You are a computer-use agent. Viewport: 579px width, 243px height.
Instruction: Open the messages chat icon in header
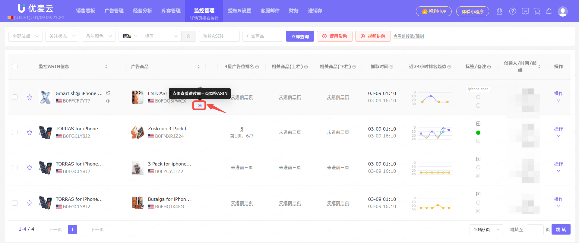click(x=525, y=11)
